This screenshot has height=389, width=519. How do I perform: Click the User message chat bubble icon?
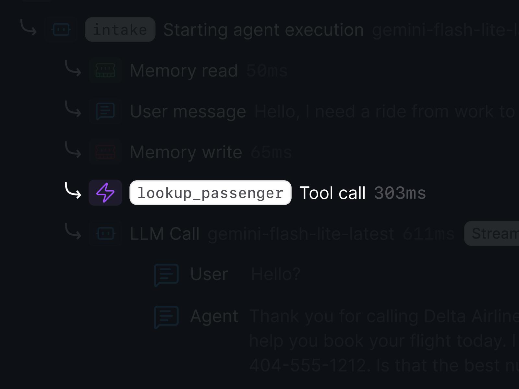point(105,111)
